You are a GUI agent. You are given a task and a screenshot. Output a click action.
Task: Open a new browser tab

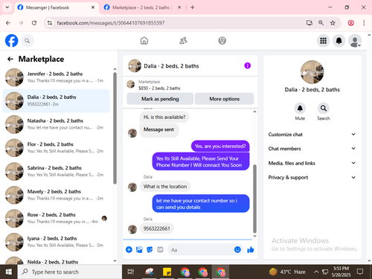(x=193, y=7)
